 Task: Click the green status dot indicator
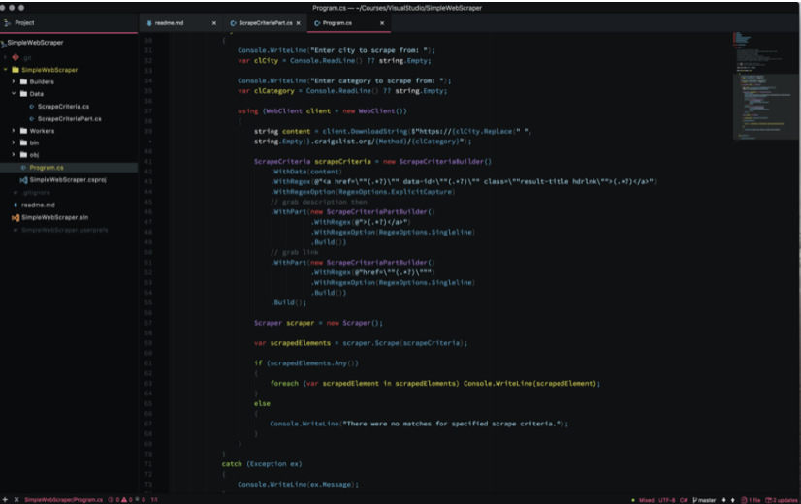coord(633,500)
